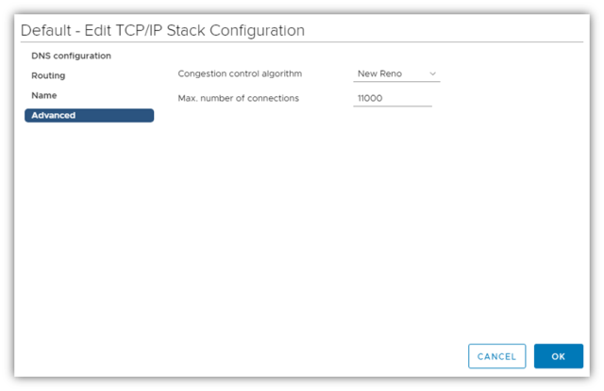Select the highlighted Advanced section
Screen dimensions: 604x391
(x=89, y=115)
